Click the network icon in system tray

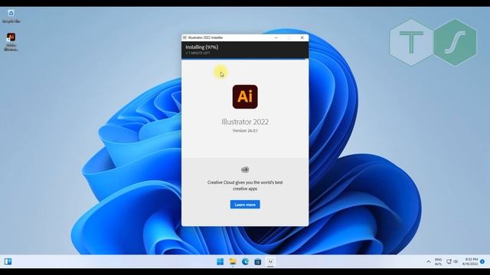point(449,261)
